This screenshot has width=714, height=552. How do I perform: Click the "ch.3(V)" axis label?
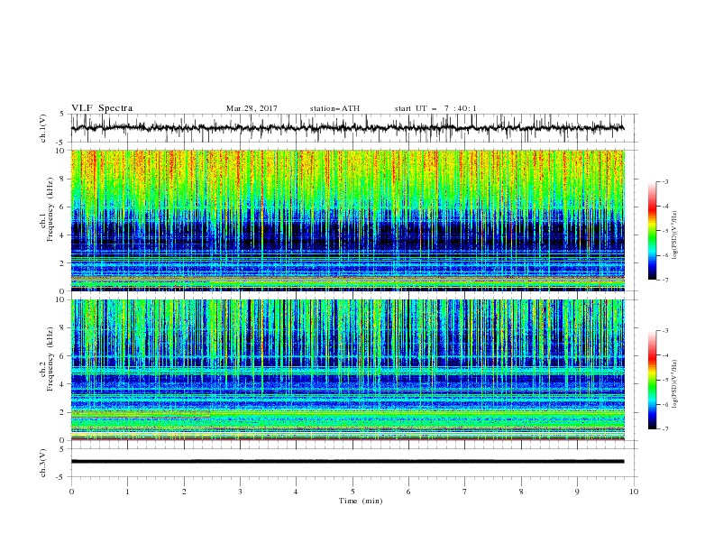click(x=43, y=463)
